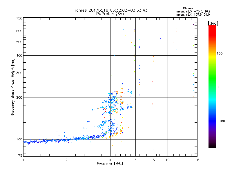The width and height of the screenshot is (232, 174).
Task: Click the y-axis tick label '750'
Action: tap(19, 18)
